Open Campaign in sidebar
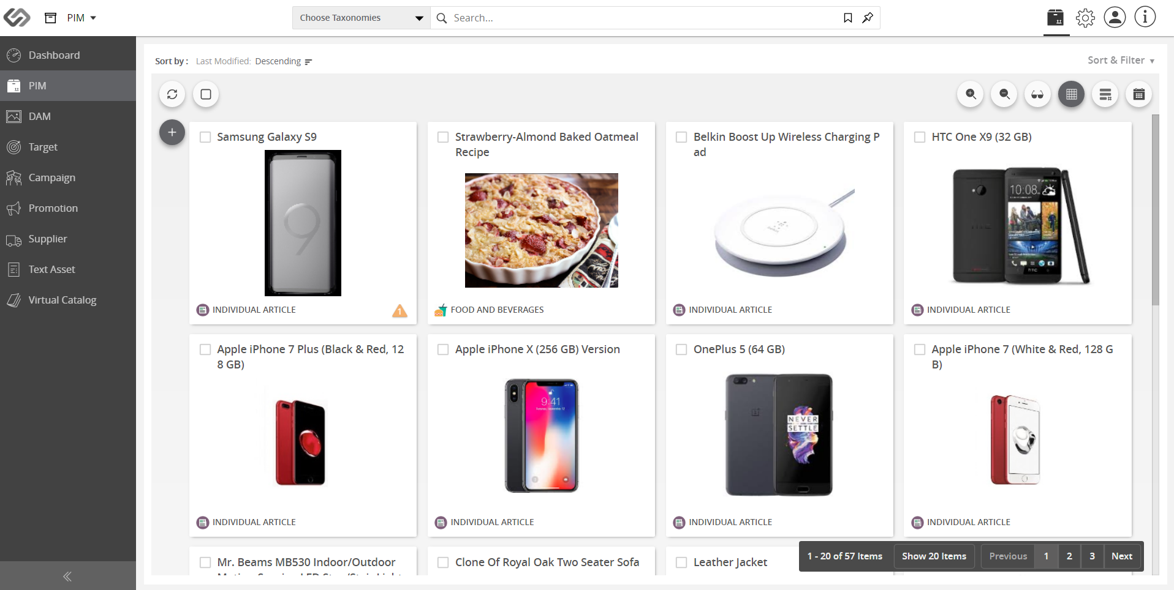The image size is (1174, 590). pos(68,177)
